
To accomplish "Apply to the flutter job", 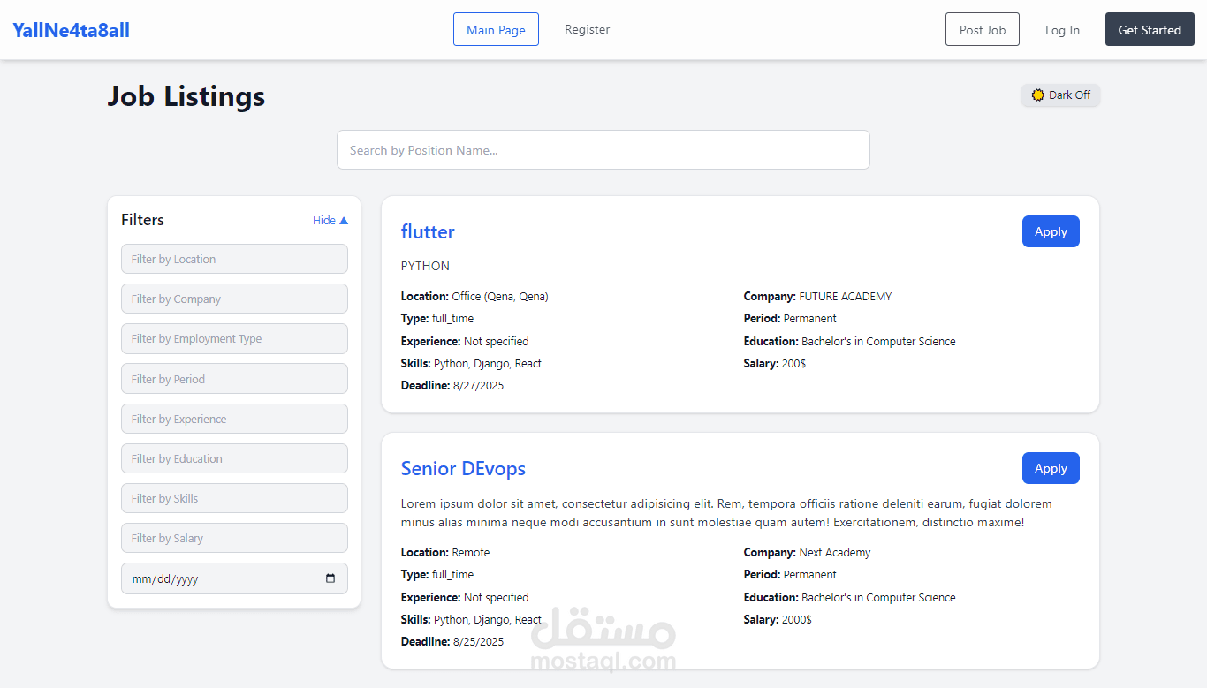I will [1051, 231].
